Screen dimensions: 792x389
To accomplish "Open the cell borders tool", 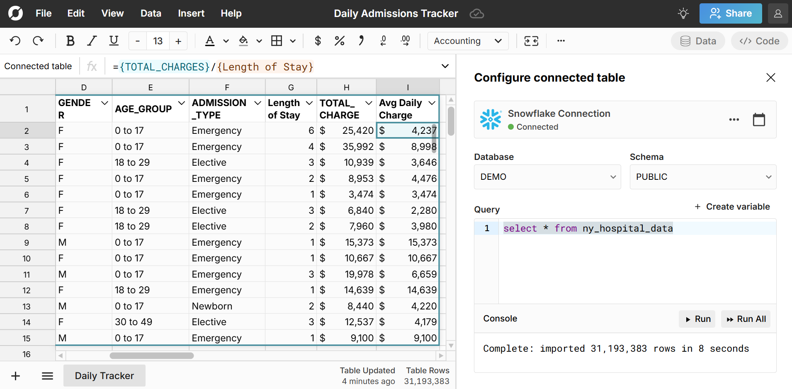I will click(277, 41).
